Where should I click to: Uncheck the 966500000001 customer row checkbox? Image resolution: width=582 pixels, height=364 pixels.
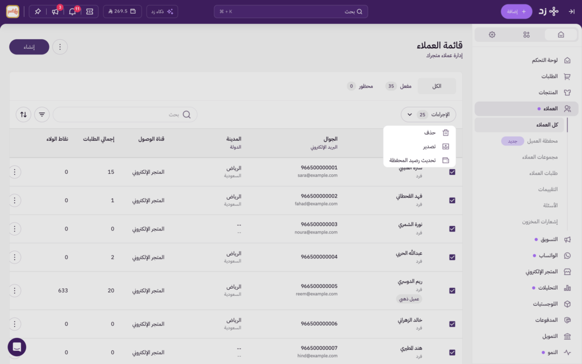point(452,172)
